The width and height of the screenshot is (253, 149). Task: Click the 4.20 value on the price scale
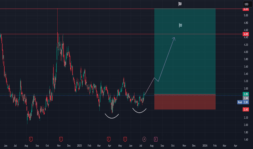246,45
